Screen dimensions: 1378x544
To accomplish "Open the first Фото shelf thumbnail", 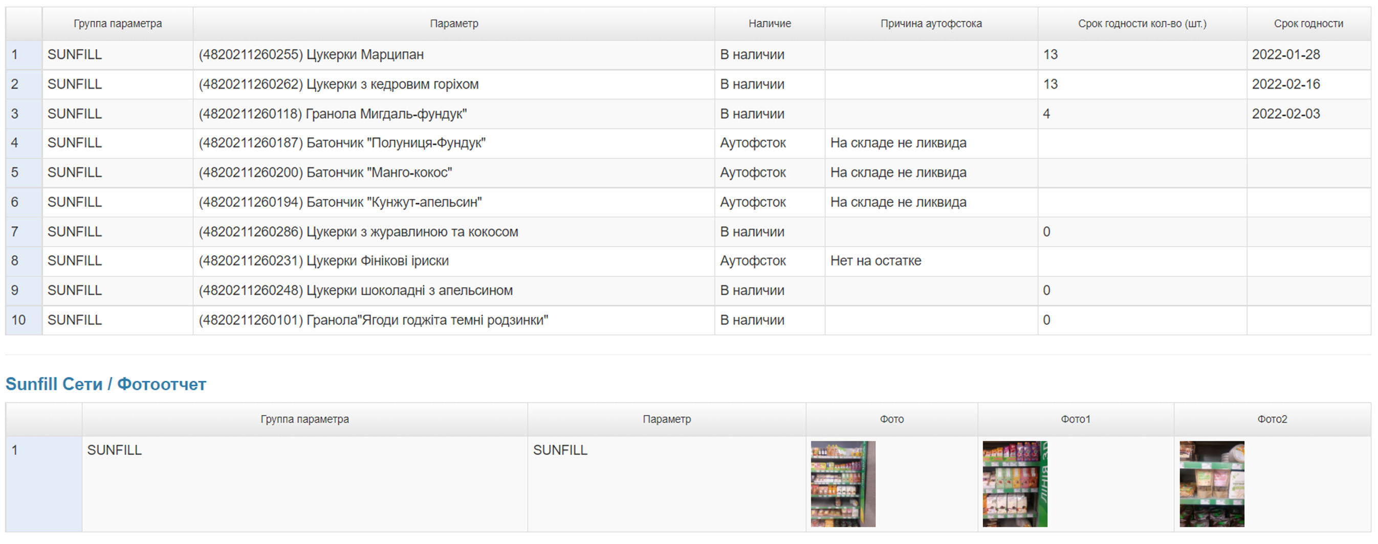I will coord(843,484).
